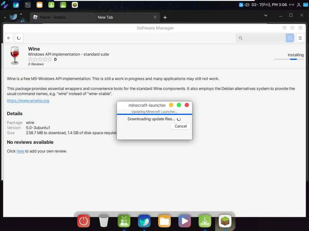Click the green maximize dot on minecraft-launcher dialog
The width and height of the screenshot is (309, 231).
pos(179,105)
